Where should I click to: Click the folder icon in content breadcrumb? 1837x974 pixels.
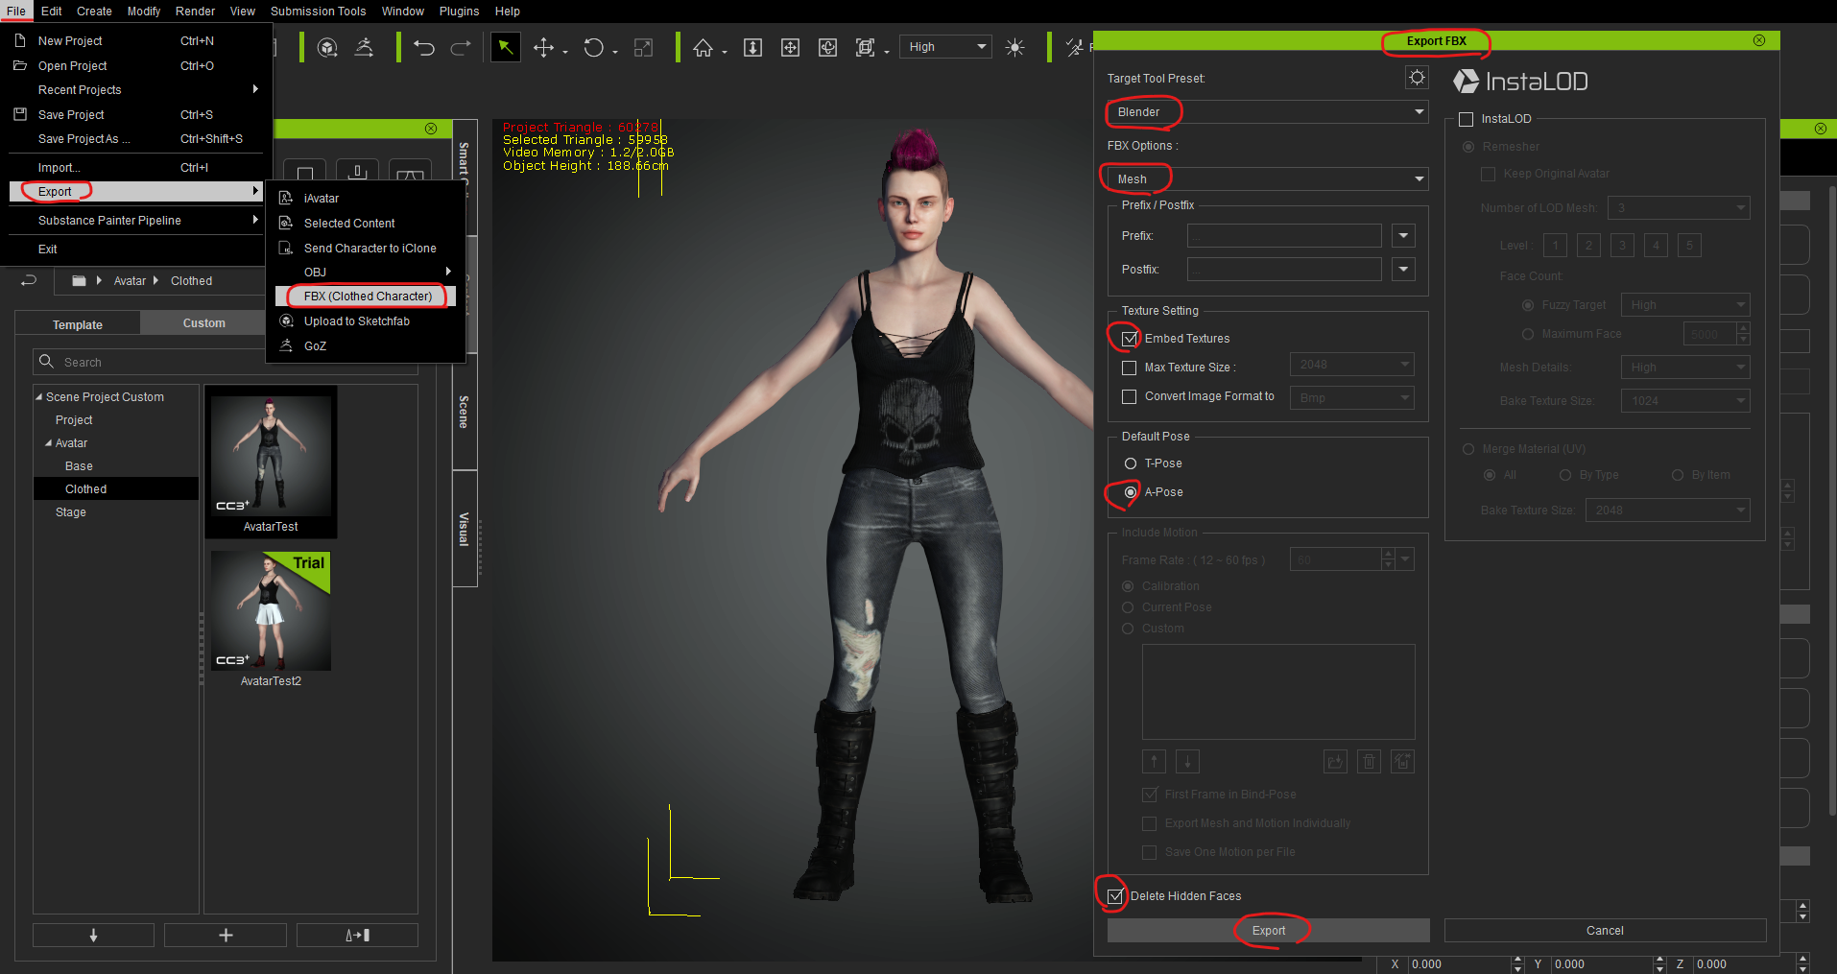[x=80, y=280]
